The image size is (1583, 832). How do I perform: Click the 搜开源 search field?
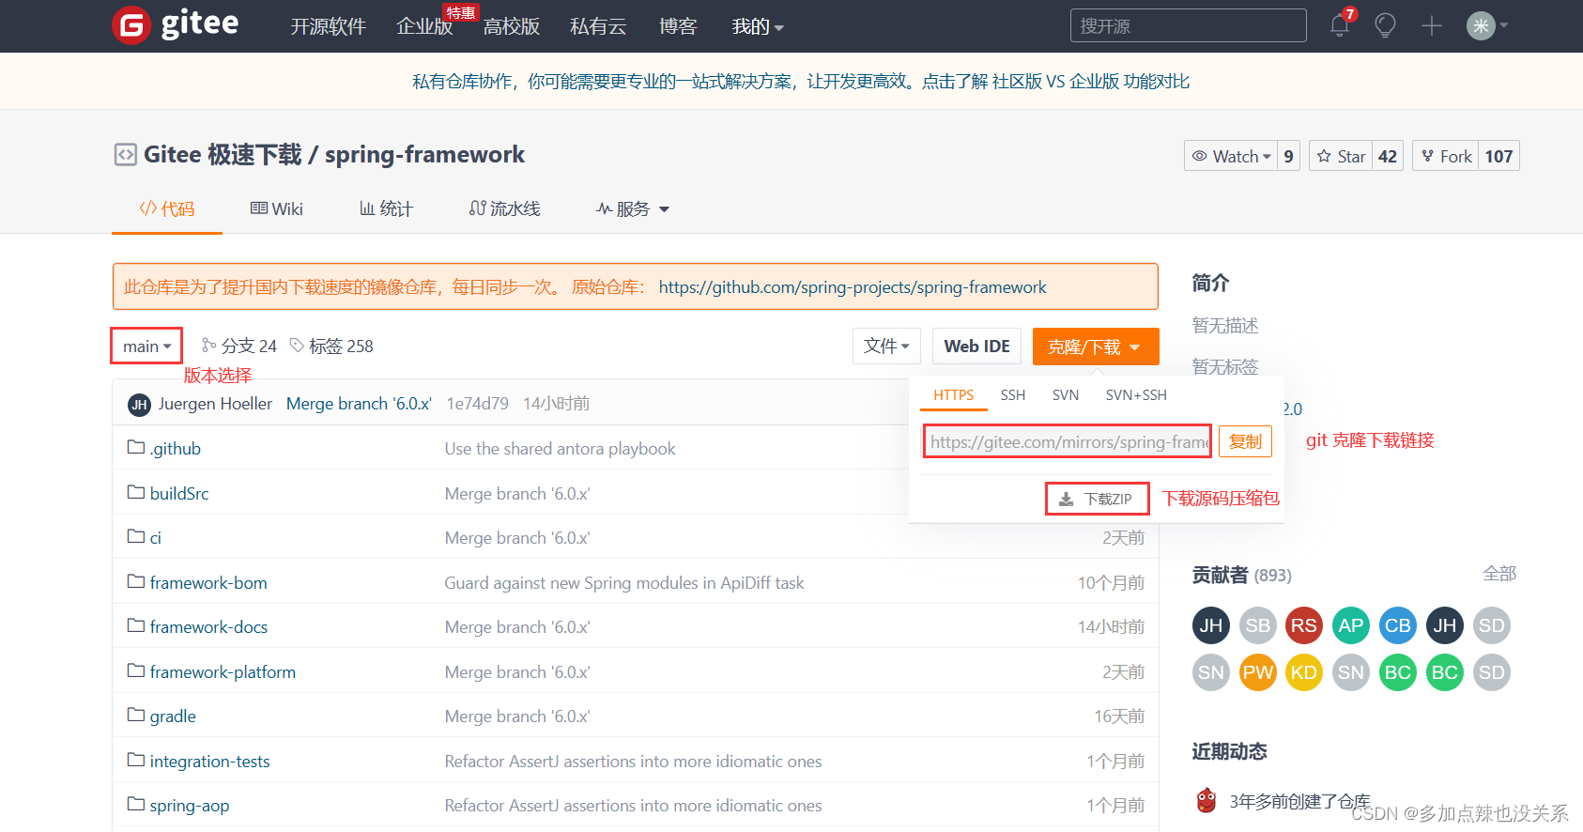pyautogui.click(x=1188, y=25)
